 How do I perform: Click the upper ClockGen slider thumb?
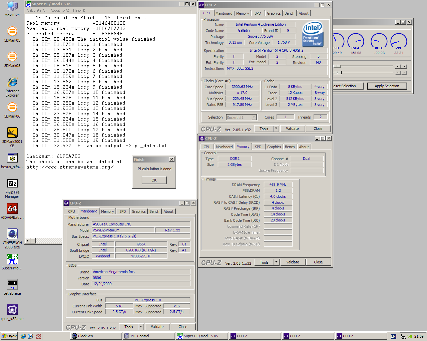[x=338, y=66]
